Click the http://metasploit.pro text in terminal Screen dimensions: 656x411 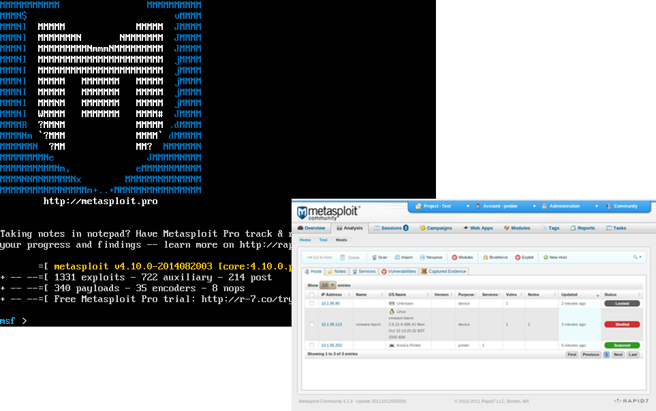point(100,201)
